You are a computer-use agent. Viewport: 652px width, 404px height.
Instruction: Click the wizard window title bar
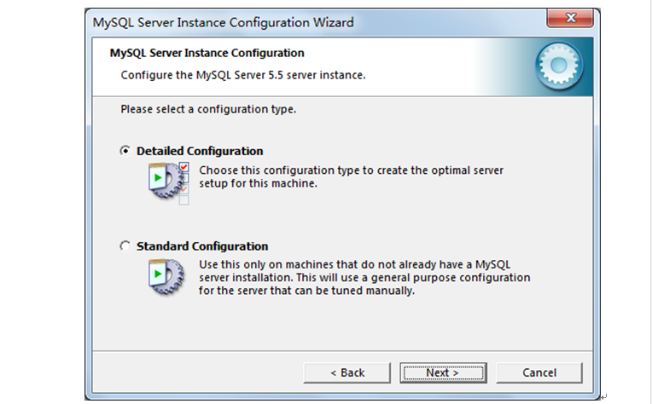[x=316, y=22]
